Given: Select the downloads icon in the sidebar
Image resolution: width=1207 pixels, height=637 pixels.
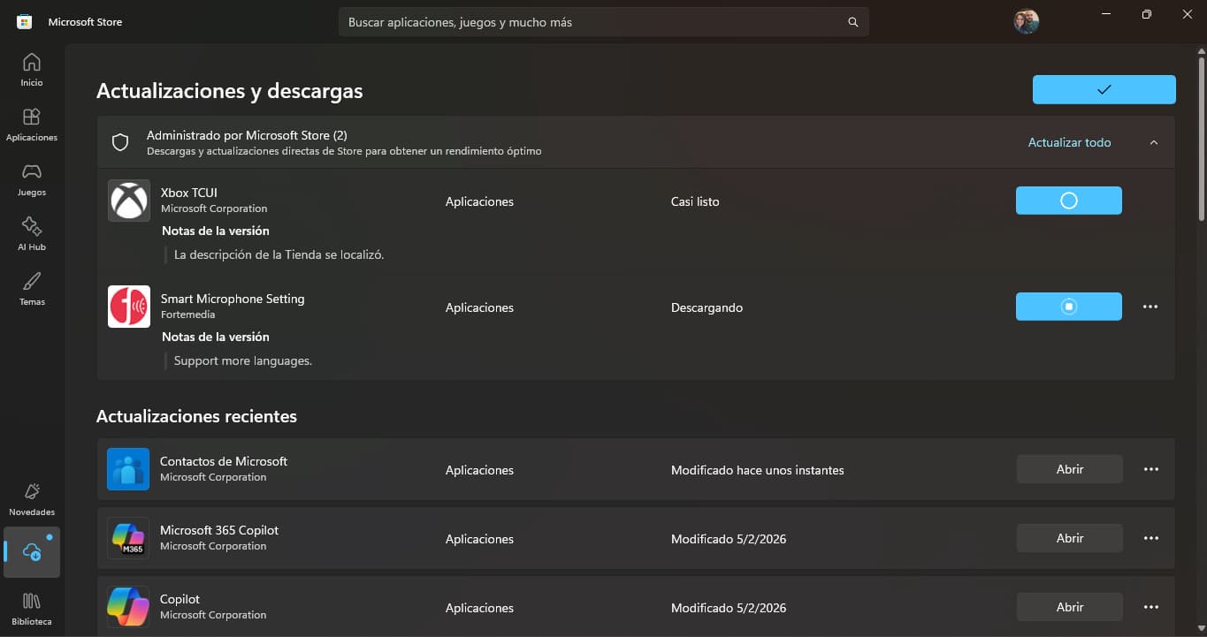Looking at the screenshot, I should 31,551.
